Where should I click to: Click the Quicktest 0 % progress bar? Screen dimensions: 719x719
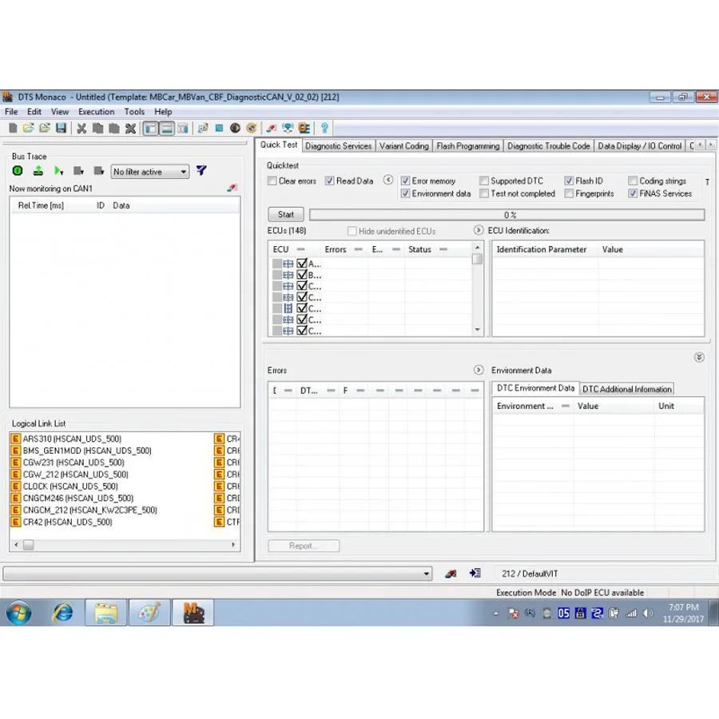(x=507, y=215)
